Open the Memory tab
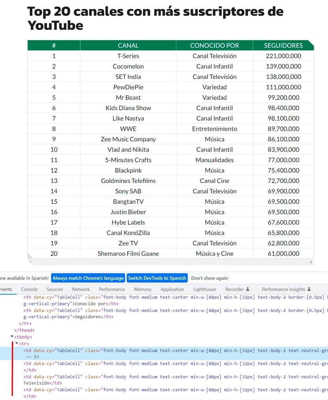This screenshot has width=328, height=400. [x=143, y=289]
